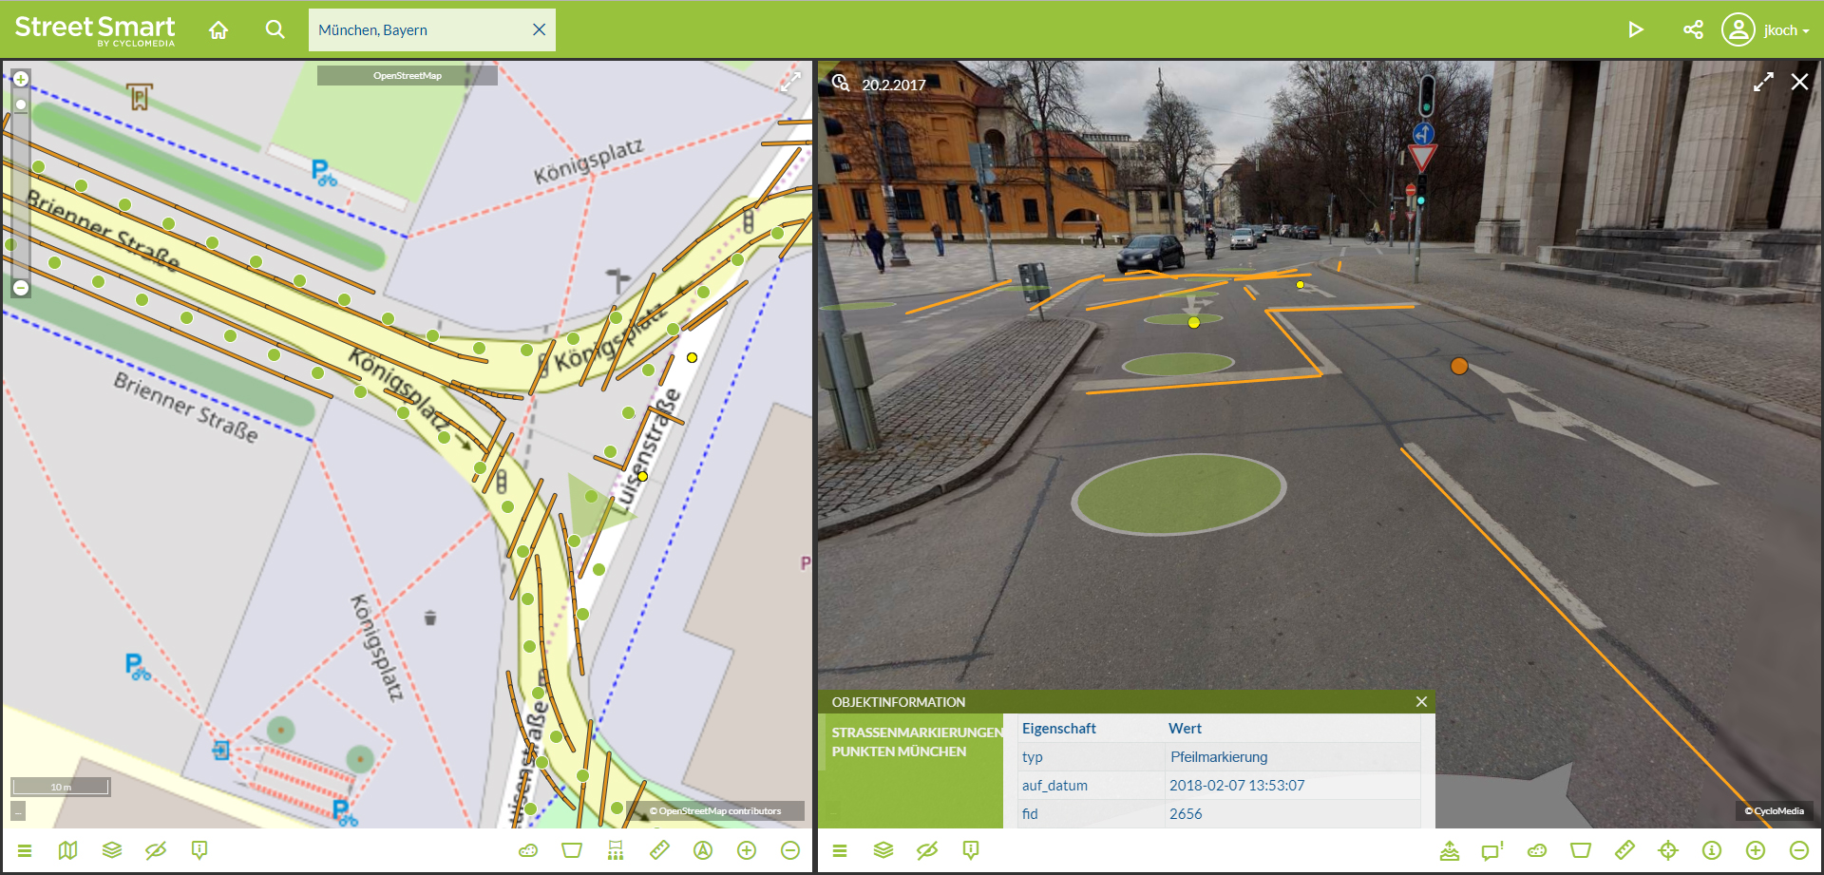Collapse the map scale bar minus button

click(x=18, y=811)
